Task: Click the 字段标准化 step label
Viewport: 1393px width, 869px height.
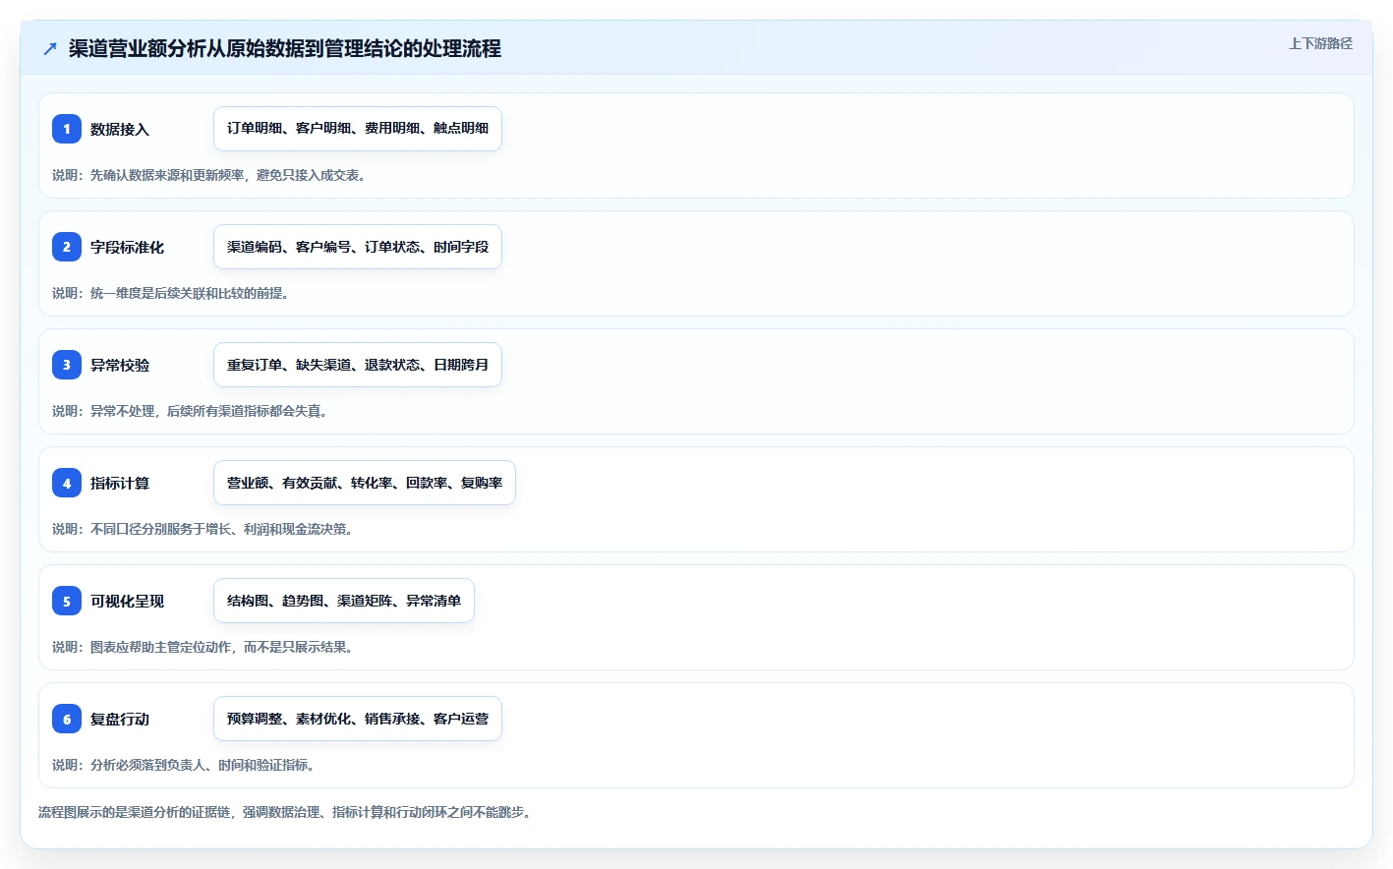Action: (x=128, y=247)
